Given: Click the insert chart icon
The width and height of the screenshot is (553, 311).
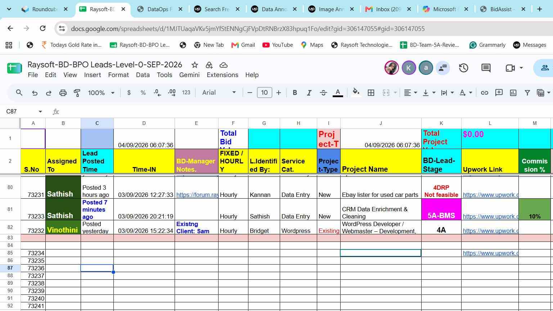Looking at the screenshot, I should [513, 93].
